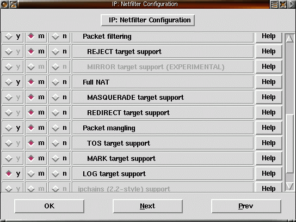Image resolution: width=296 pixels, height=222 pixels.
Task: Open Help for REDIRECT target support
Action: pos(269,112)
